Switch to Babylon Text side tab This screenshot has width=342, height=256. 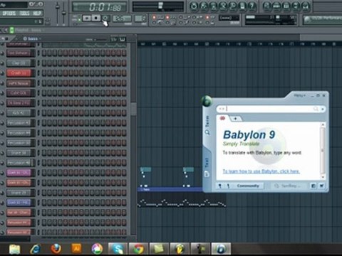coord(207,166)
